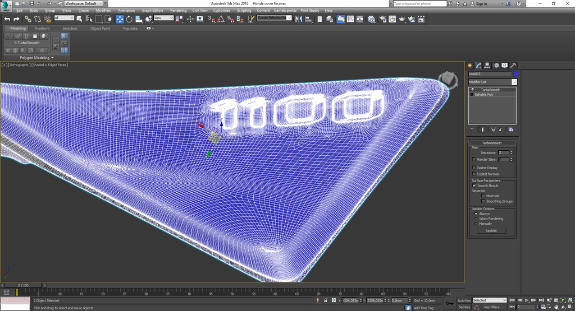Toggle the Angle Snap icon
Screen dimensions: 575x311
pyautogui.click(x=221, y=19)
